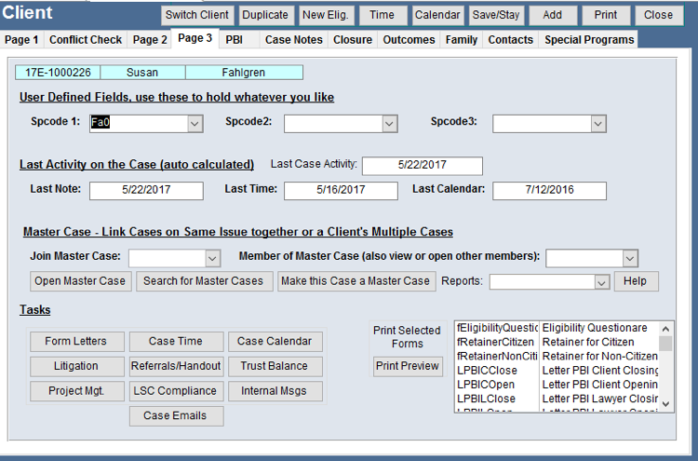Expand the Spcode 1 dropdown
Image resolution: width=698 pixels, height=461 pixels.
pyautogui.click(x=195, y=122)
